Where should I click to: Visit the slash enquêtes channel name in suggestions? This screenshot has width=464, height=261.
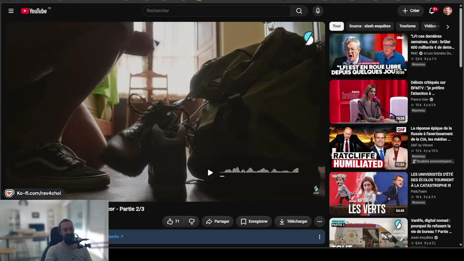pos(422,237)
